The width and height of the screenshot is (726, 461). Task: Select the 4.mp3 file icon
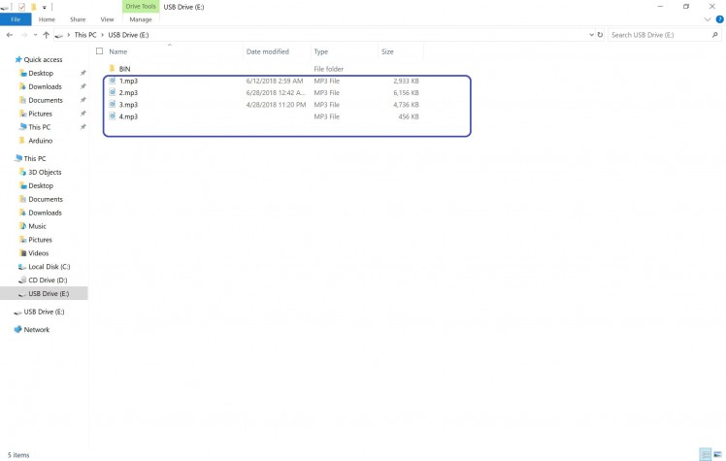(112, 116)
